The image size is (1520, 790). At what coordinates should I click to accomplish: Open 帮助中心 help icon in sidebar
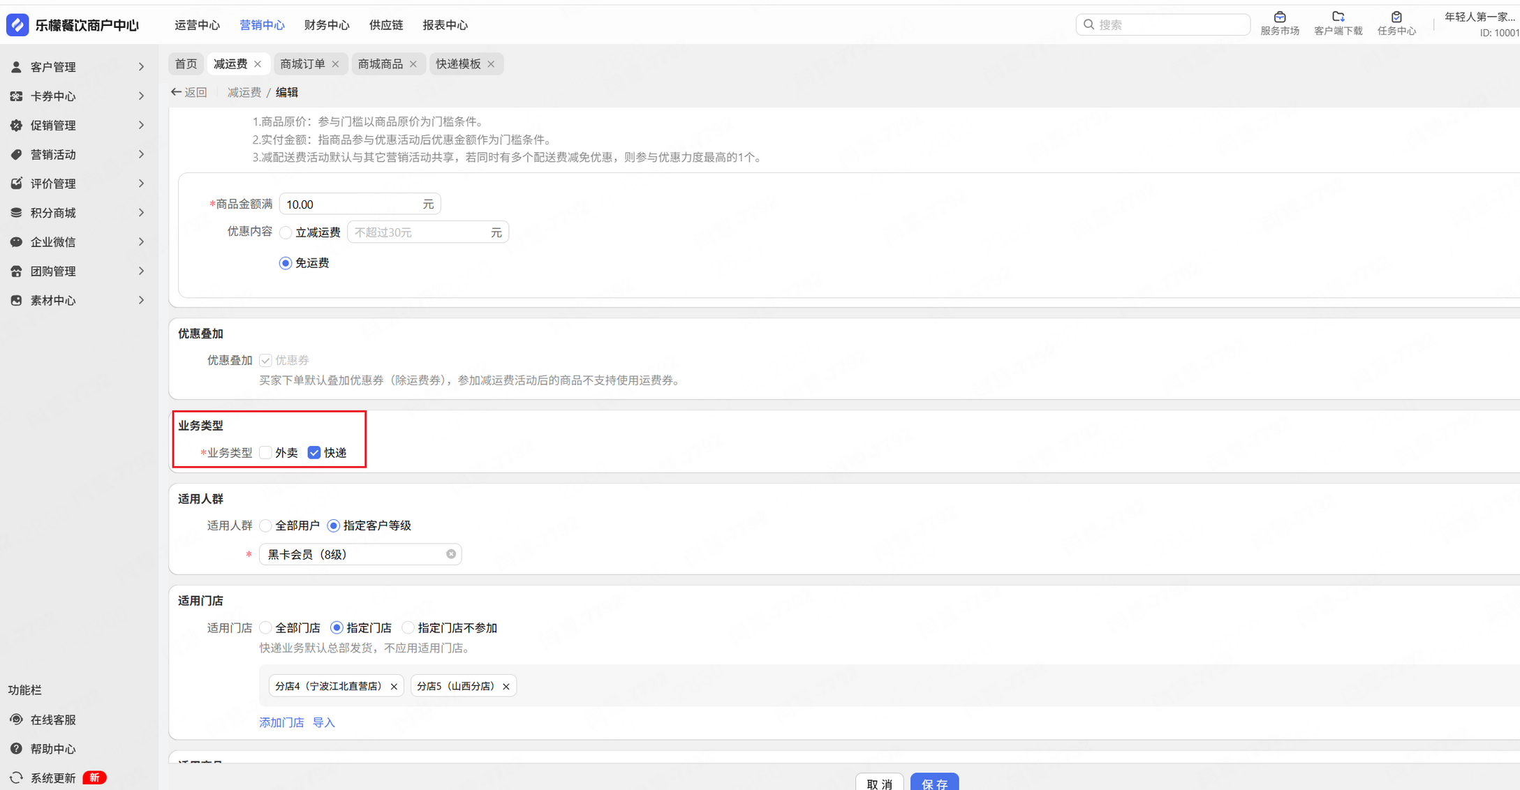click(x=17, y=749)
